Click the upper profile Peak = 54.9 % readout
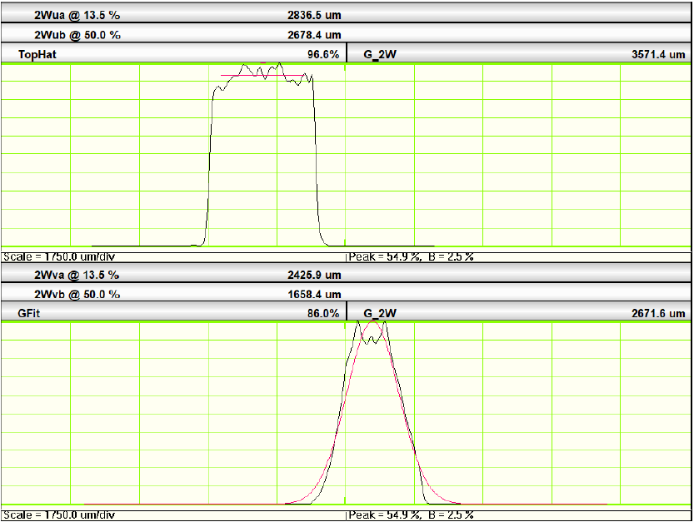Screen dimensions: 694x522 (384, 257)
